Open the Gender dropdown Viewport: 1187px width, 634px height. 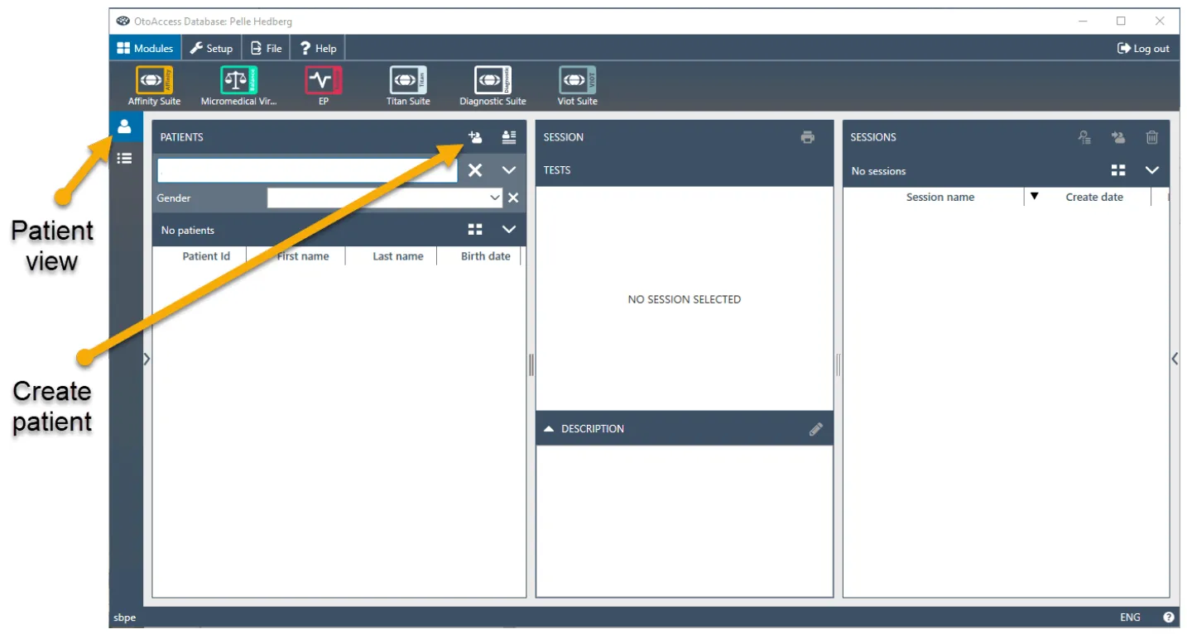(x=385, y=198)
